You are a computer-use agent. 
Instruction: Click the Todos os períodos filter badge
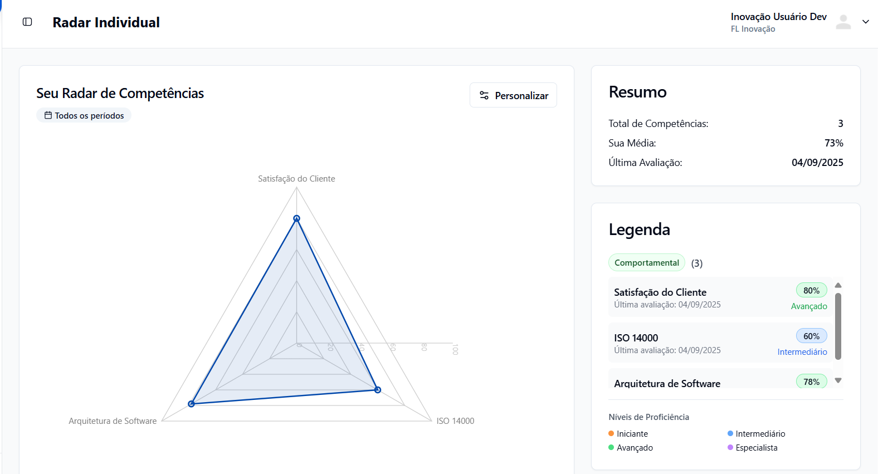tap(84, 115)
